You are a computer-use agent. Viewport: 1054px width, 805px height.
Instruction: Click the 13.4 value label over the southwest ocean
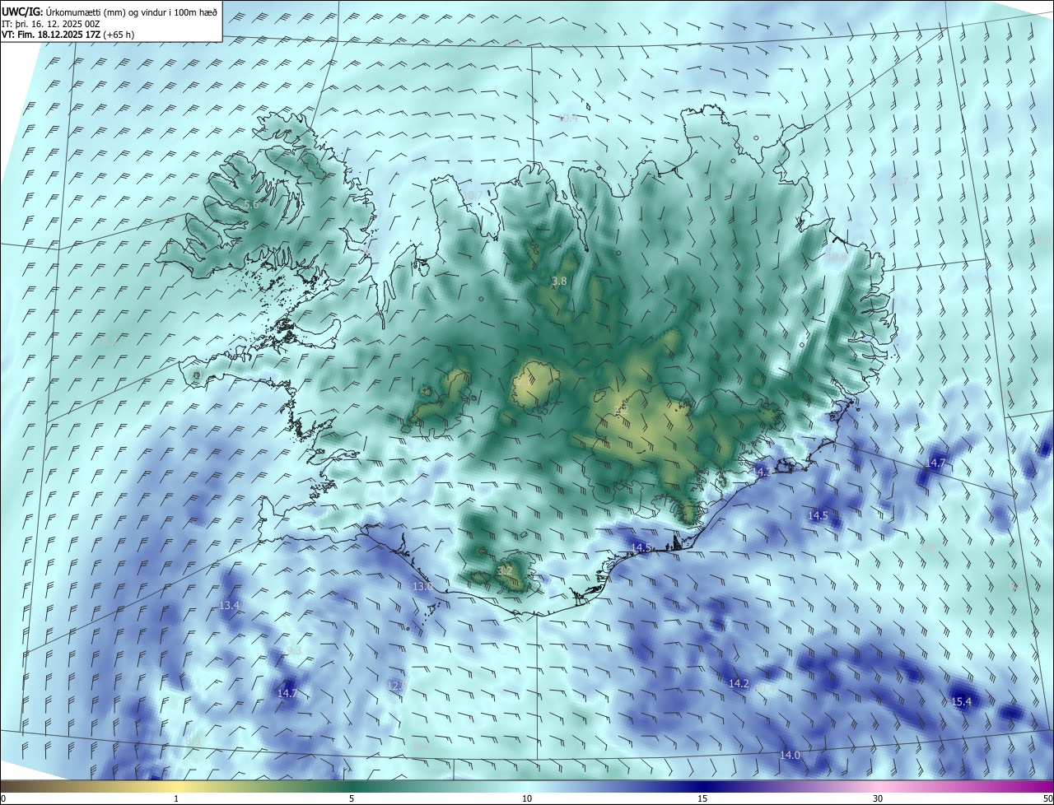coord(230,605)
